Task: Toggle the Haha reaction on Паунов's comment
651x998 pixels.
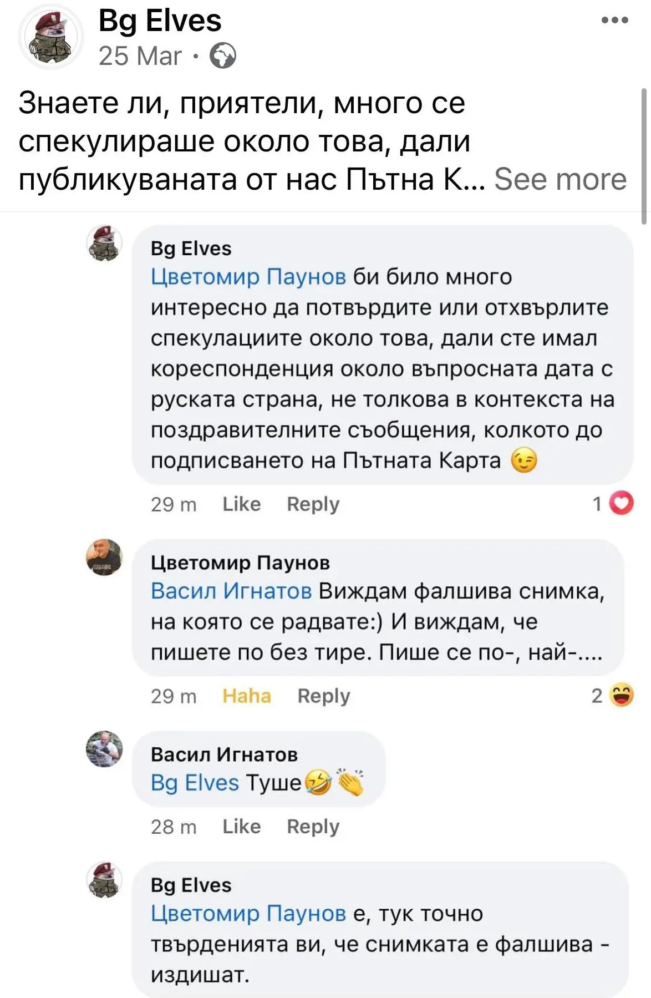Action: tap(246, 696)
